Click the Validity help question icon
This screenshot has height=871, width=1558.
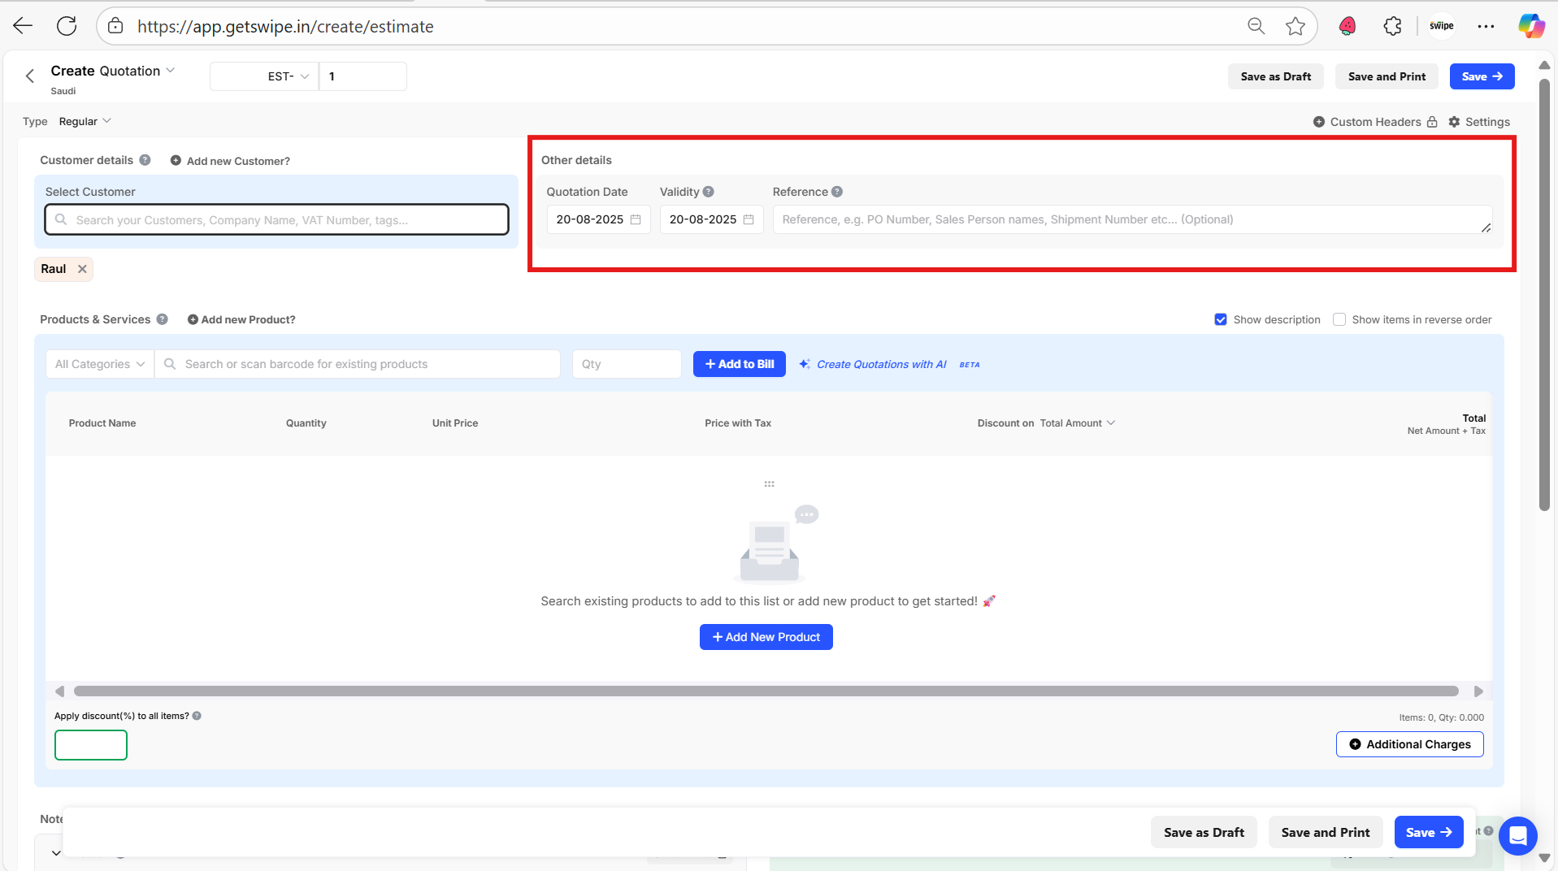708,192
